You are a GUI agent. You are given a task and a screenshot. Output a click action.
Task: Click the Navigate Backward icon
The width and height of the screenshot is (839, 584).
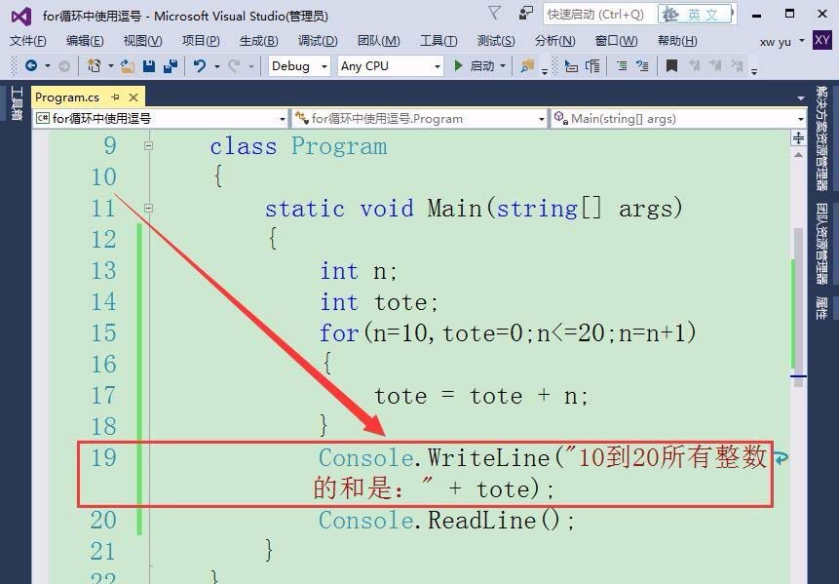[x=31, y=65]
